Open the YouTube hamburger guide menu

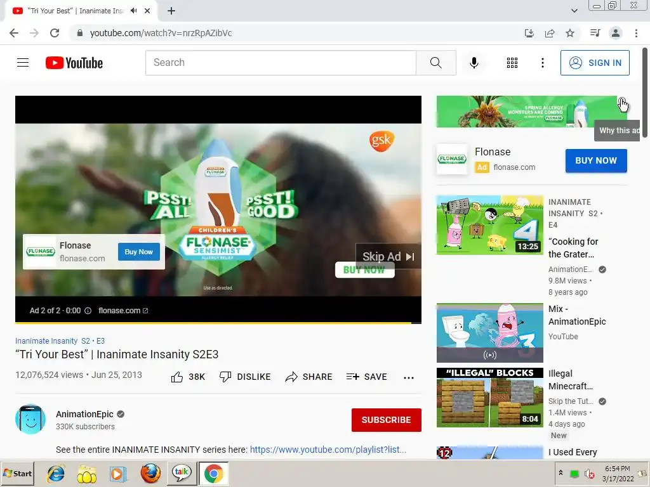coord(23,63)
